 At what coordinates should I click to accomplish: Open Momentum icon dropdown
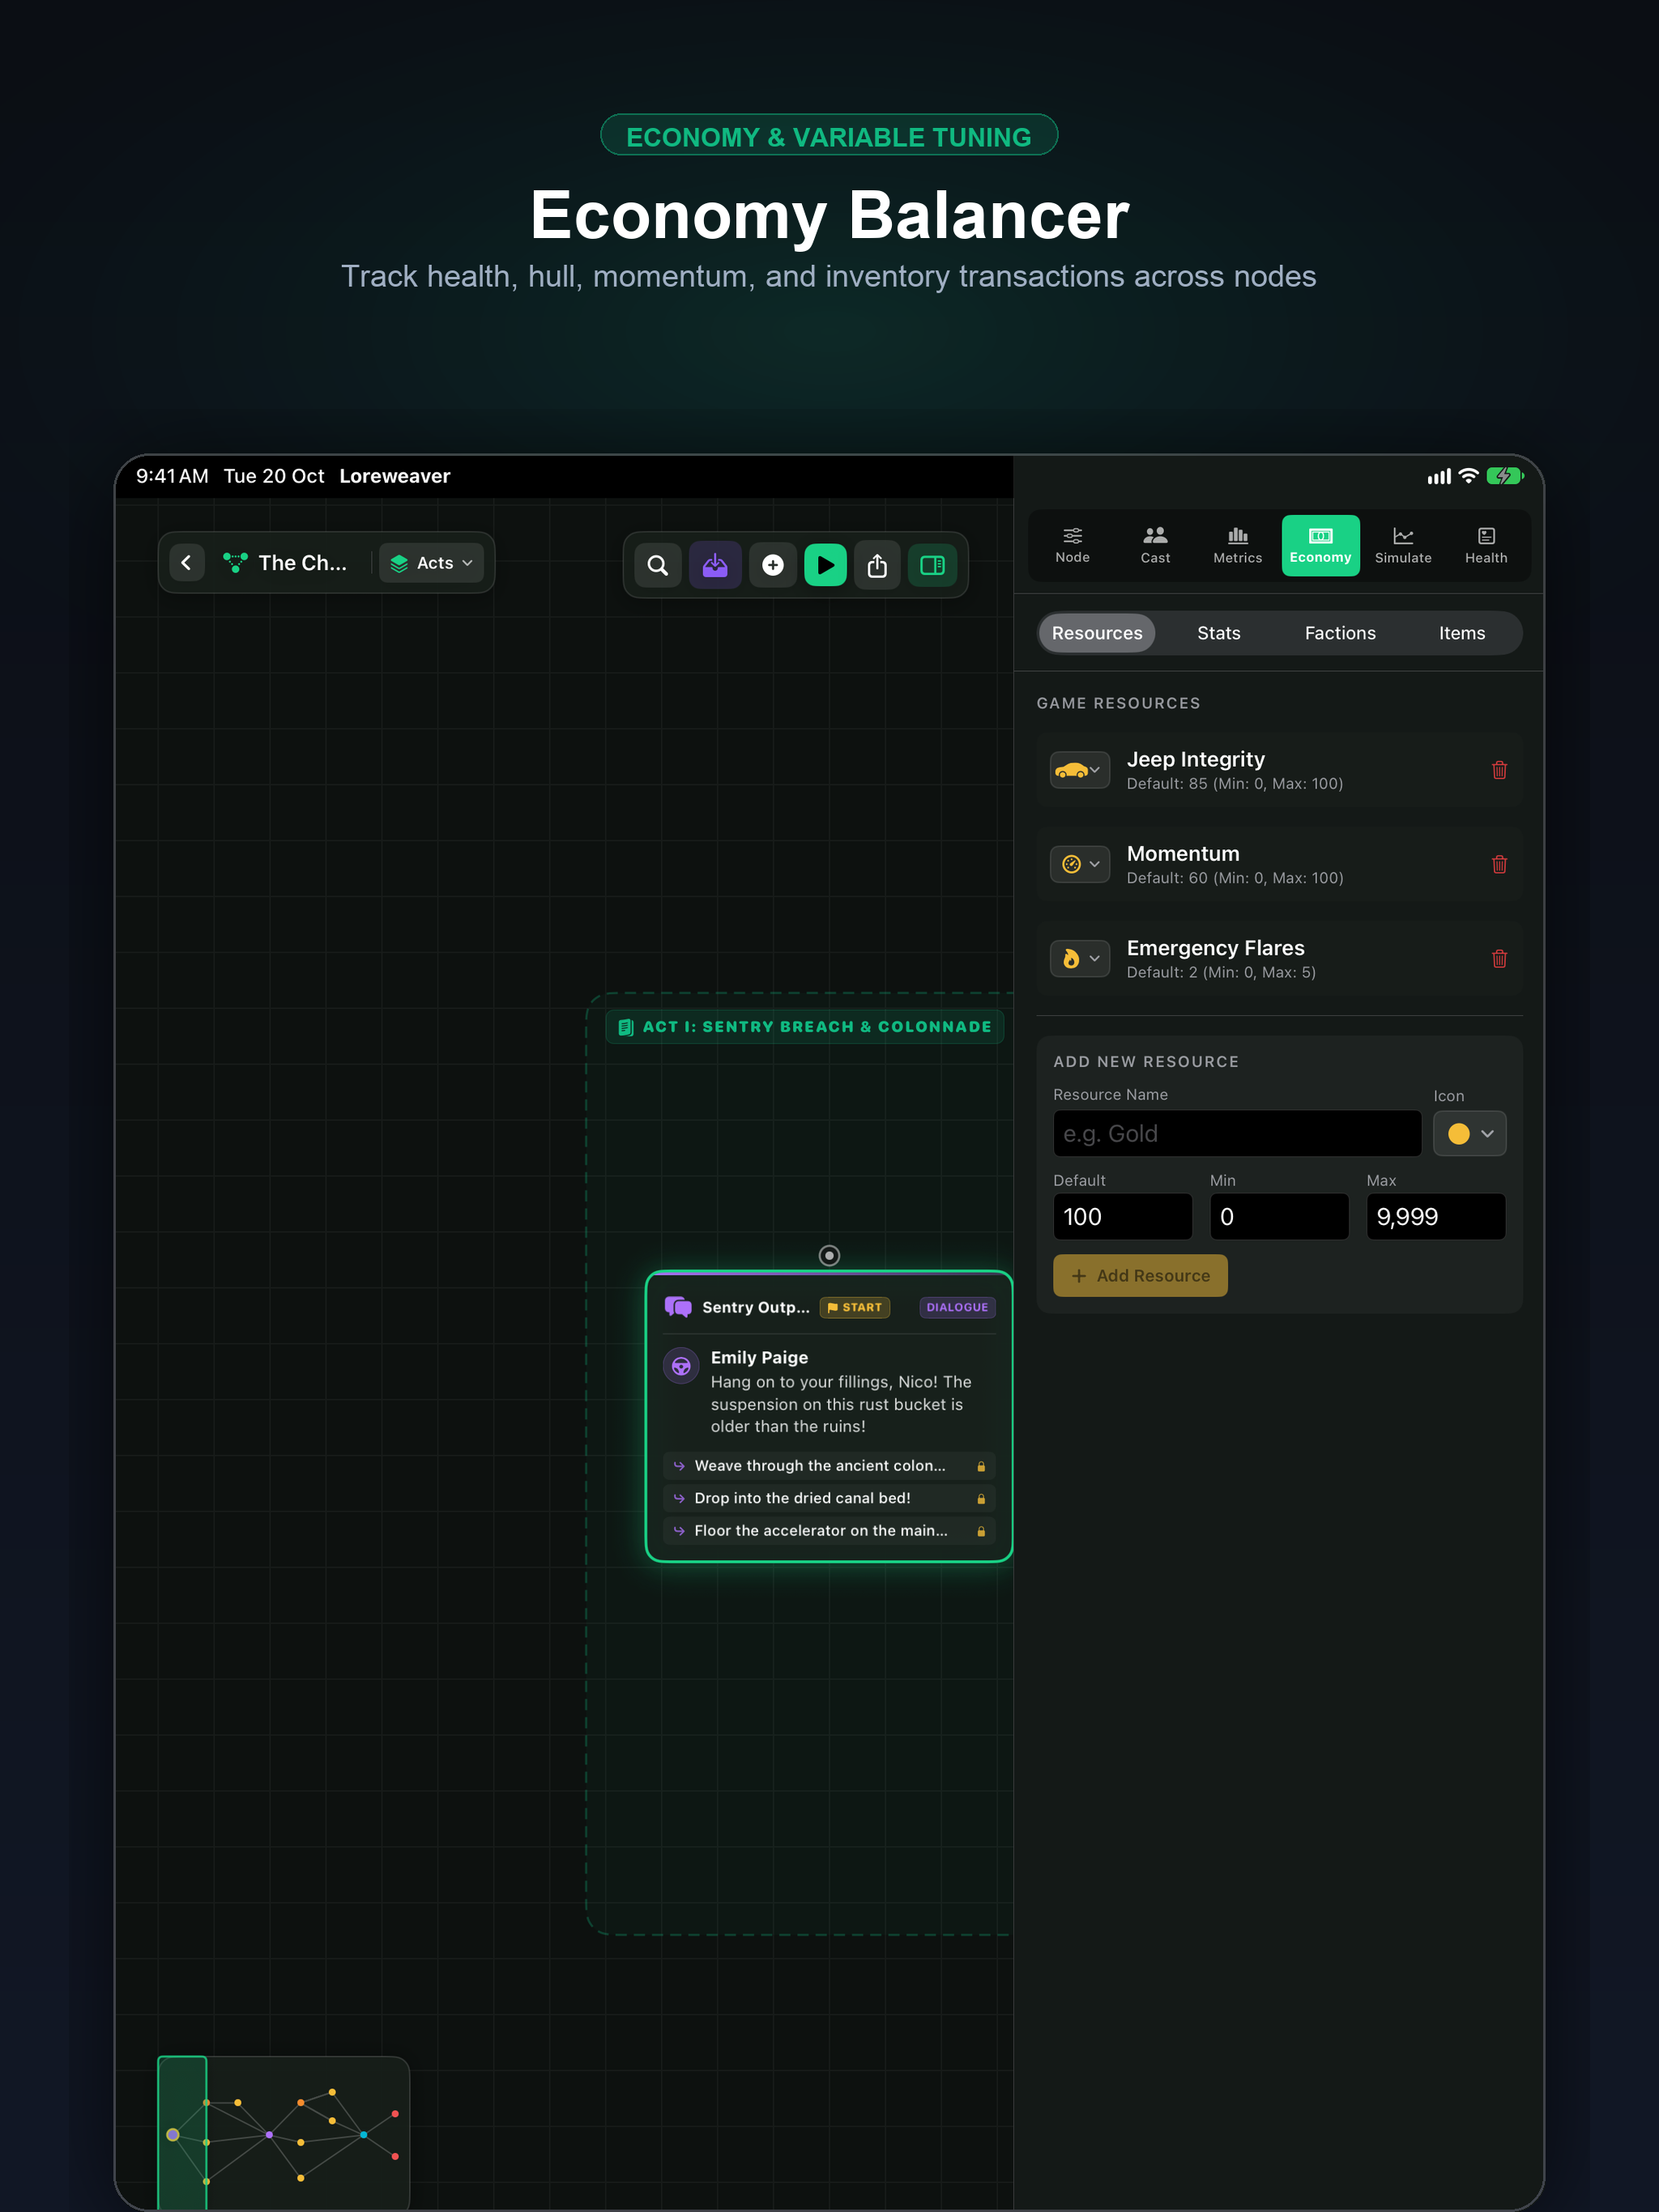point(1080,864)
